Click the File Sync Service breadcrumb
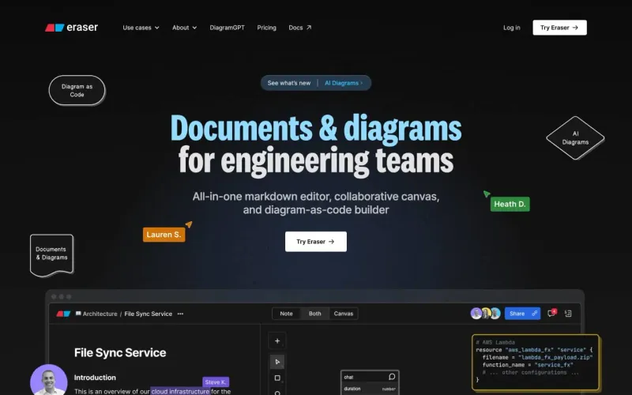The width and height of the screenshot is (632, 395). coord(148,314)
